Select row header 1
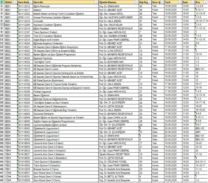208x183 pixels. [x=2, y=2]
